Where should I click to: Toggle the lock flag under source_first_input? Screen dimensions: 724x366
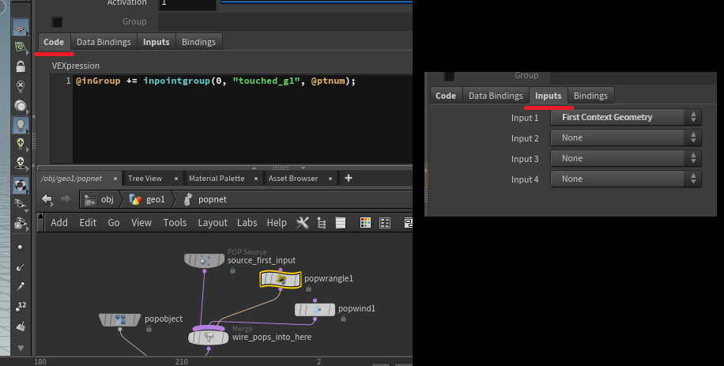coord(232,270)
